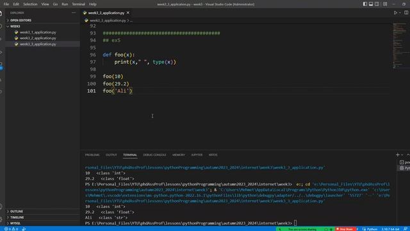
Task: Place cursor on line 97 print statement
Action: tap(145, 62)
